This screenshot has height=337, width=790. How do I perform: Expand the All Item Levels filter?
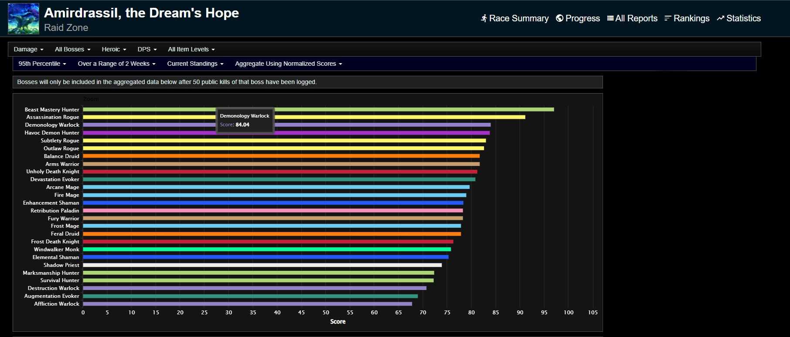pos(191,49)
